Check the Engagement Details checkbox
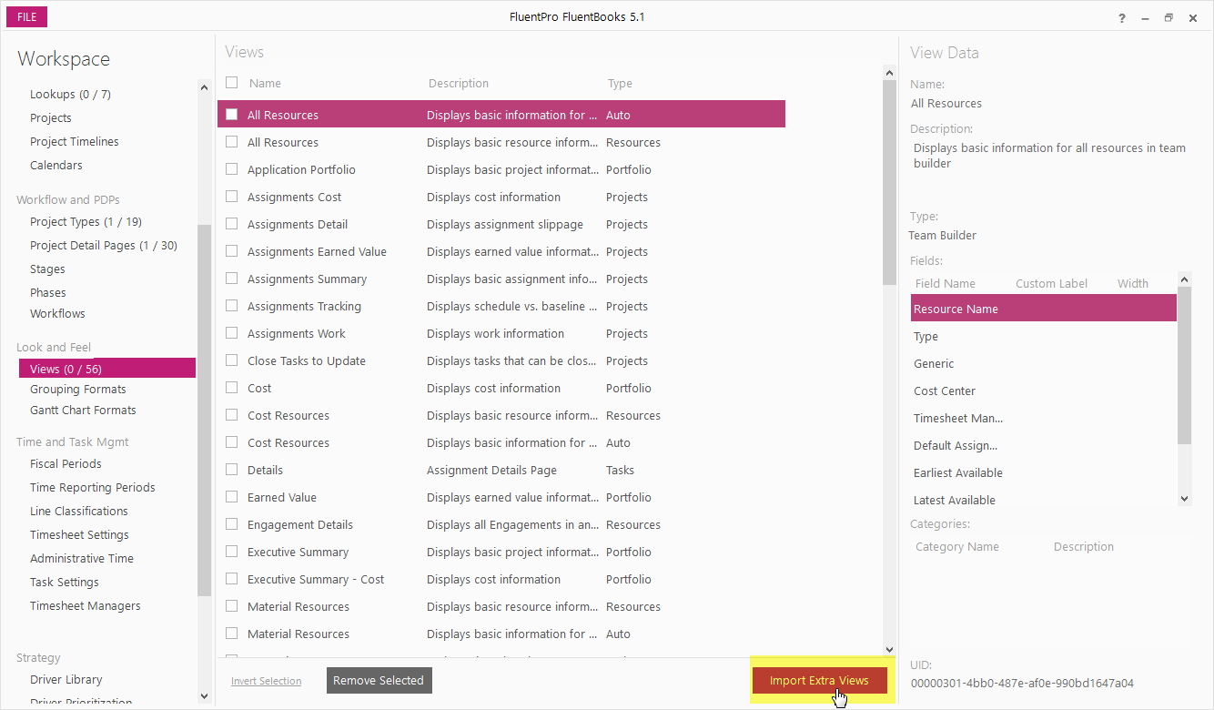 pyautogui.click(x=232, y=524)
